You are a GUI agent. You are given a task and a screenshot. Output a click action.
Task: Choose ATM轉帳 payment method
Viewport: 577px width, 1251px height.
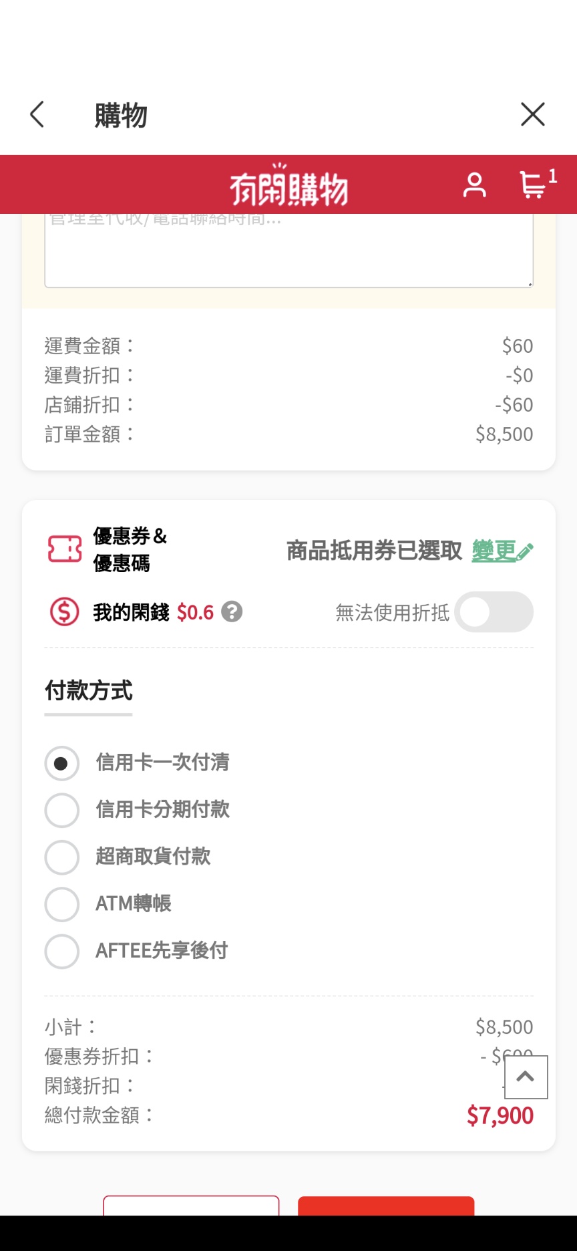pos(62,903)
